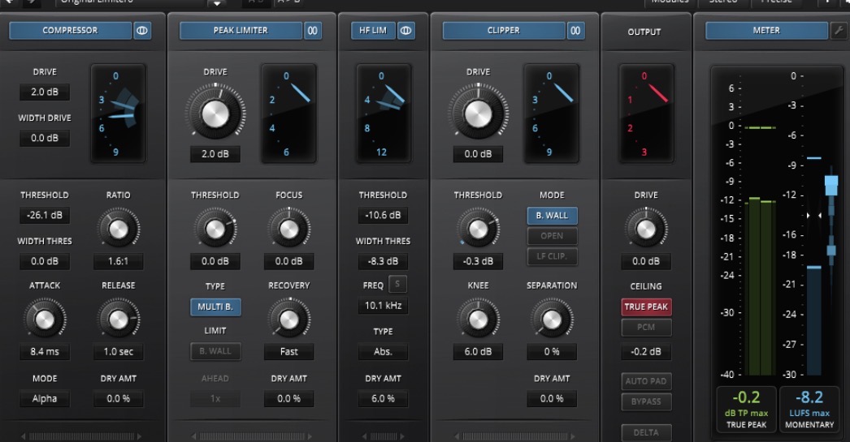The width and height of the screenshot is (850, 442).
Task: Select PCM ceiling mode
Action: [646, 328]
